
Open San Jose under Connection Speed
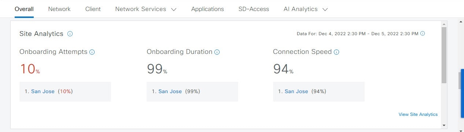[296, 91]
